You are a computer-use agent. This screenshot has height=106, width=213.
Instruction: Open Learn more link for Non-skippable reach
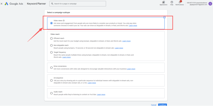(119, 48)
